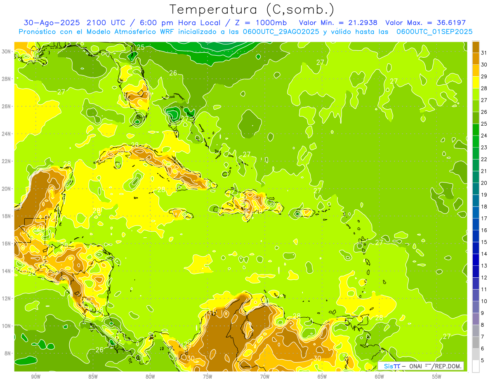The width and height of the screenshot is (495, 382).
Task: Click the 8N latitude axis label
Action: [x=8, y=354]
